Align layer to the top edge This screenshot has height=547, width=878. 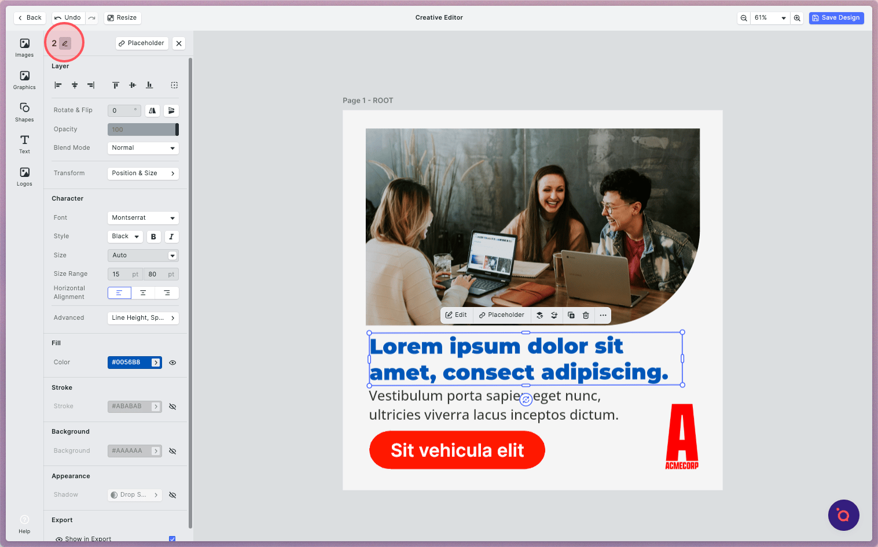[x=116, y=85]
